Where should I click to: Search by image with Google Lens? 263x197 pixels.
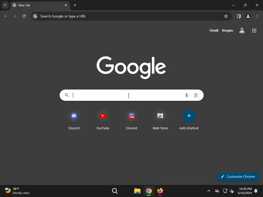click(196, 95)
